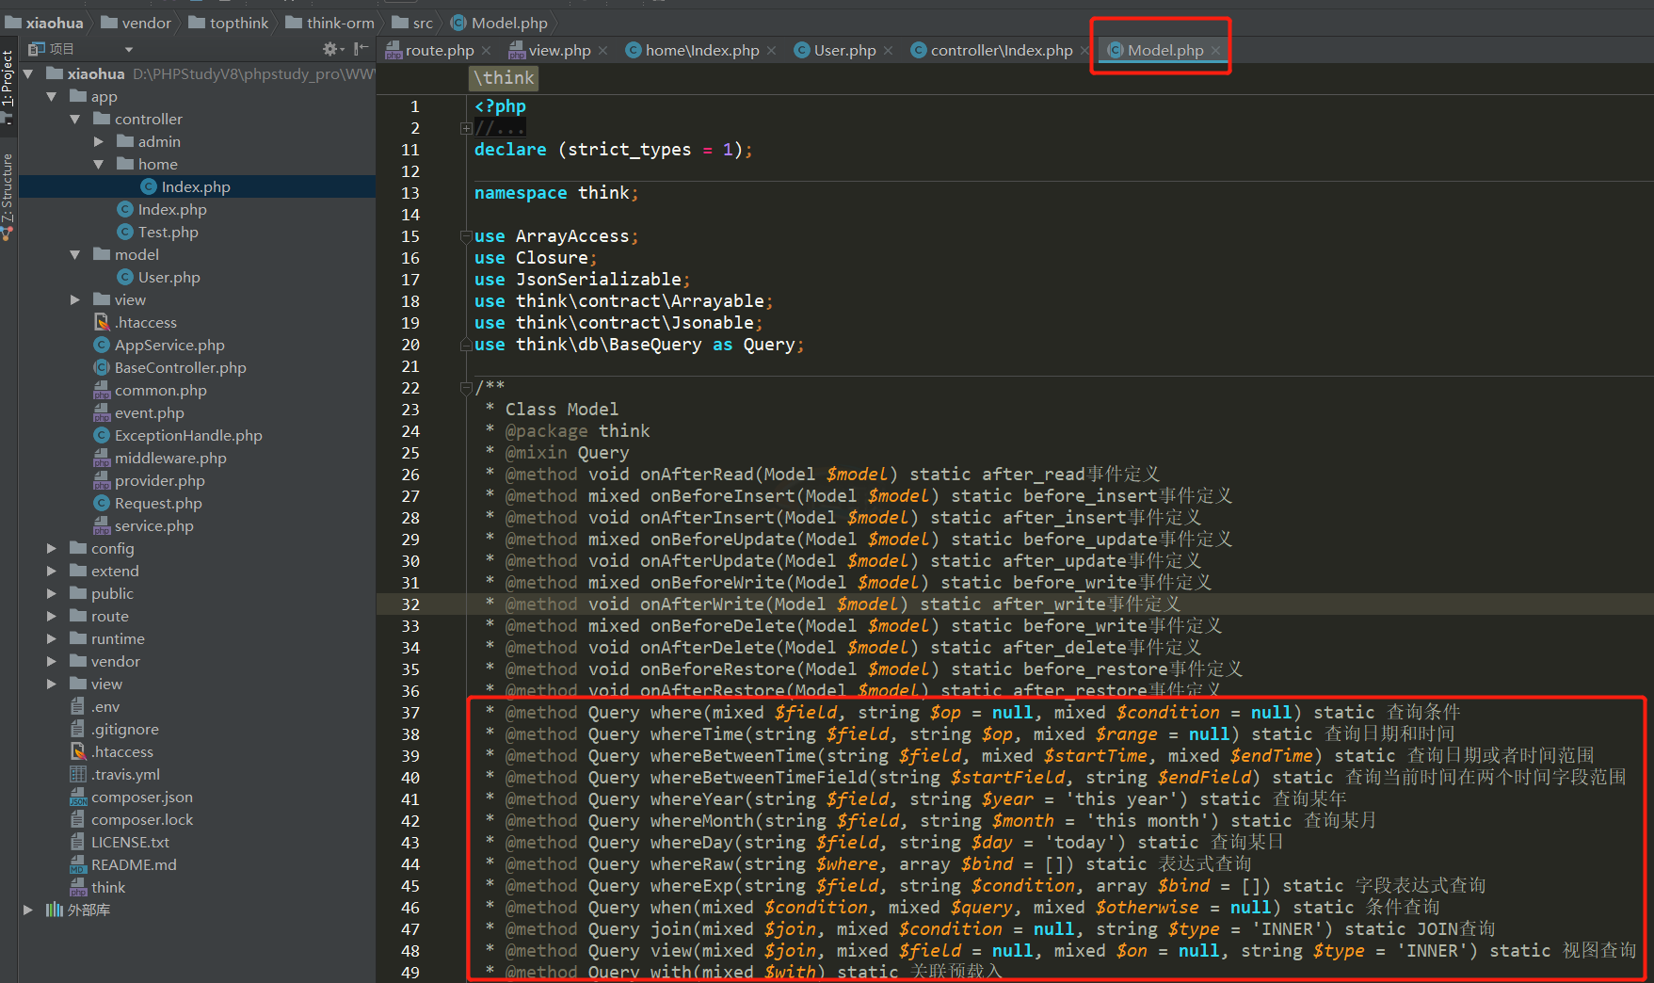Select the Model.php editor tab

(x=1165, y=50)
